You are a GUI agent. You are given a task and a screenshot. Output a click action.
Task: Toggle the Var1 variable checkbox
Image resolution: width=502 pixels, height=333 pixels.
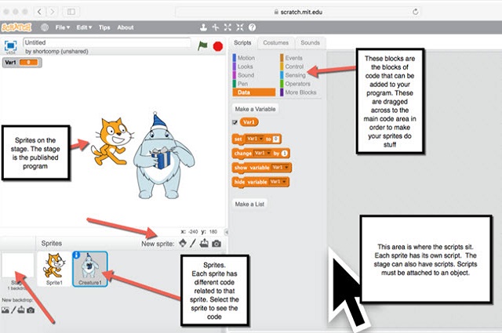[x=235, y=123]
